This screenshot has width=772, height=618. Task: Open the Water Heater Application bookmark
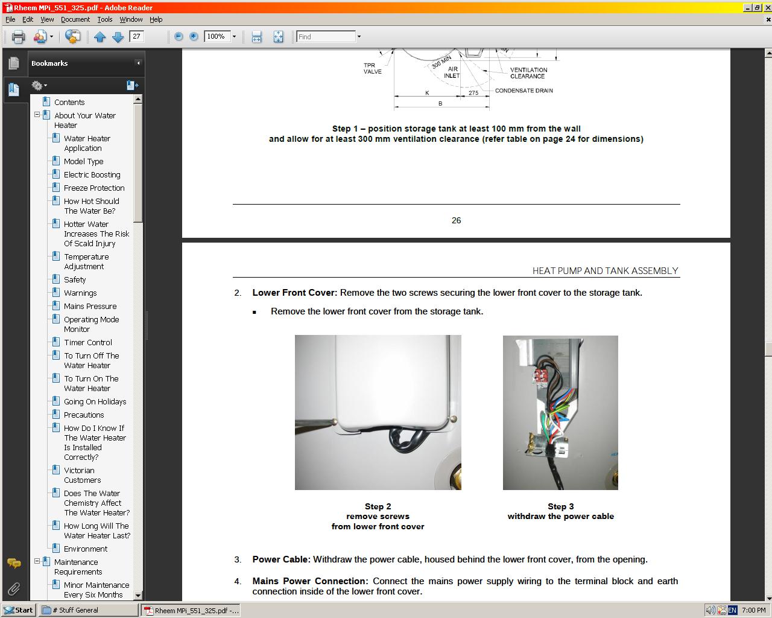pos(87,144)
